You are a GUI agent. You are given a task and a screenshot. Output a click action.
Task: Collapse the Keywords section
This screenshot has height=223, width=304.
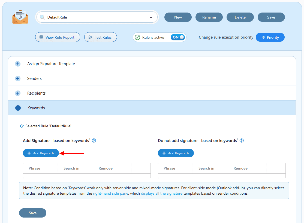(x=18, y=108)
